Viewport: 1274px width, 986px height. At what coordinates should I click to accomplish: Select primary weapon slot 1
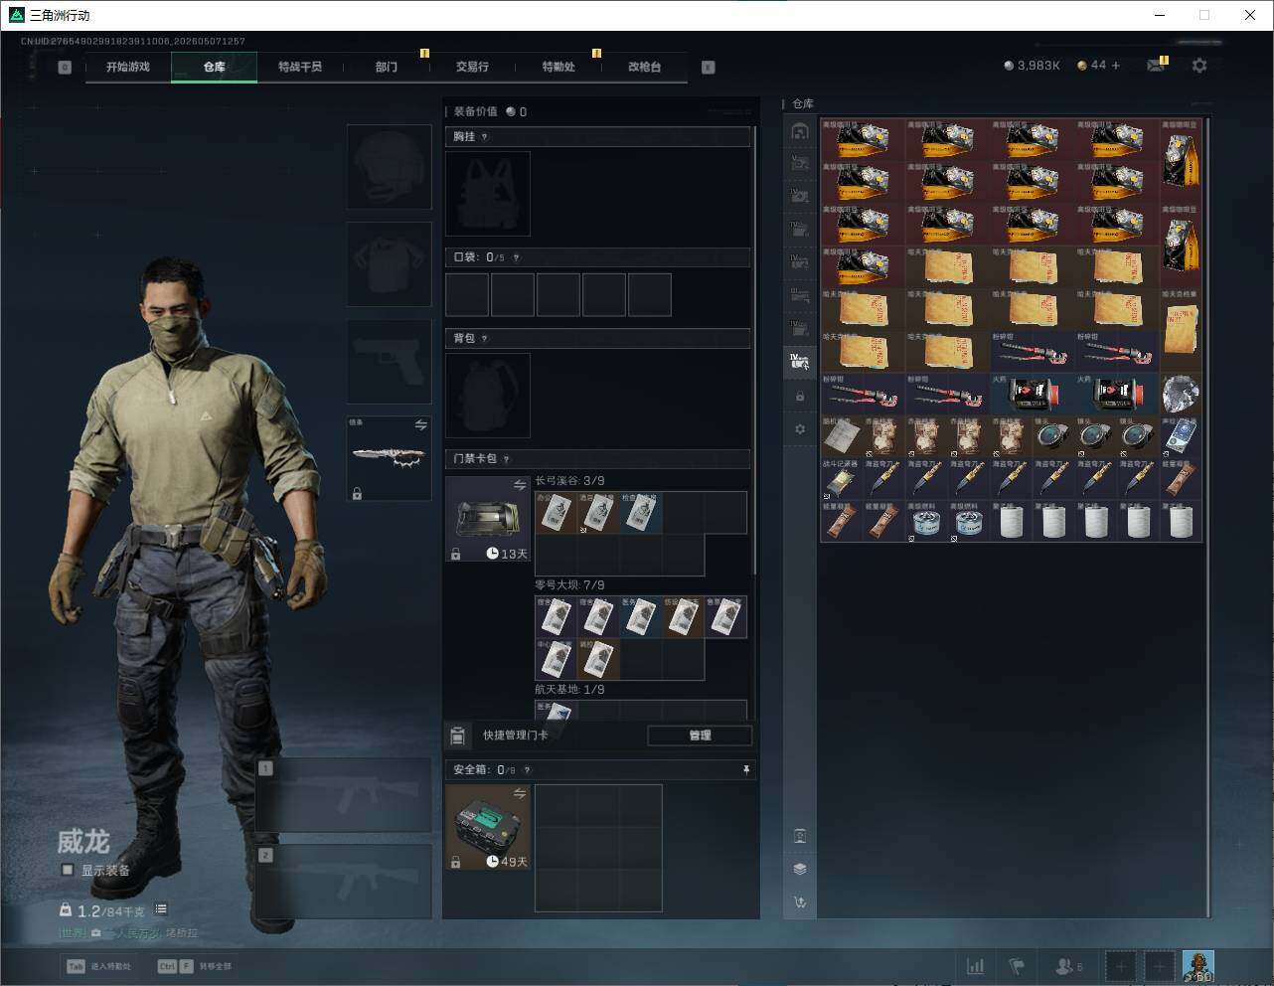[344, 795]
